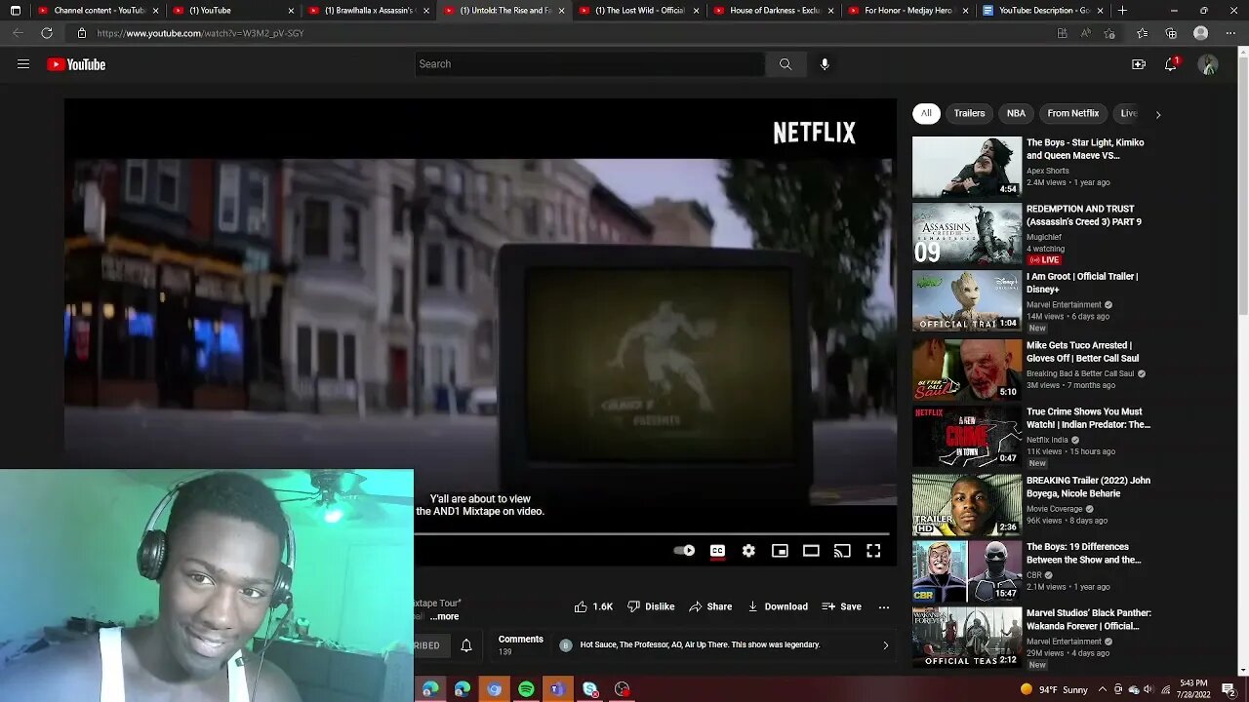Switch to theater mode
The image size is (1249, 702).
point(811,551)
